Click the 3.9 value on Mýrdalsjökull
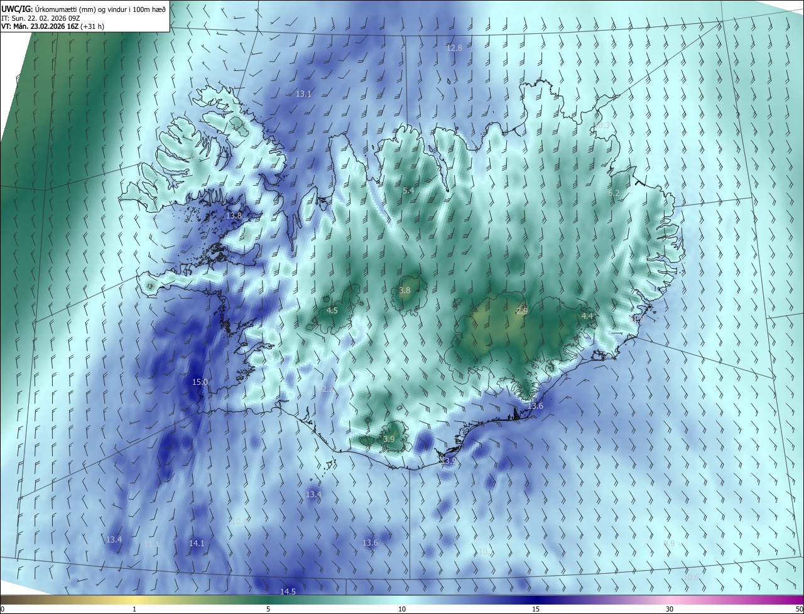Viewport: 804px width, 614px height. [389, 439]
